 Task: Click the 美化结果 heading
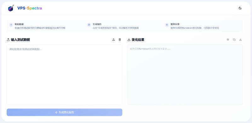click(x=138, y=40)
